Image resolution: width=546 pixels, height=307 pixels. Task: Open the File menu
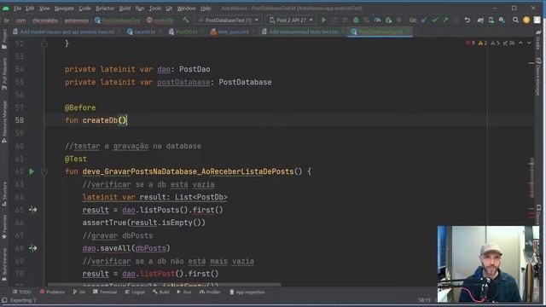(17, 8)
